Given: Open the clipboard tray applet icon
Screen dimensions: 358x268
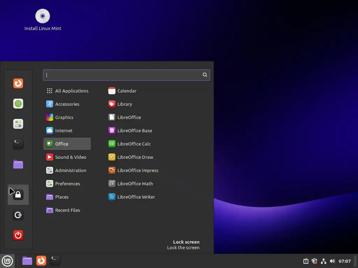Looking at the screenshot, I should tap(306, 261).
